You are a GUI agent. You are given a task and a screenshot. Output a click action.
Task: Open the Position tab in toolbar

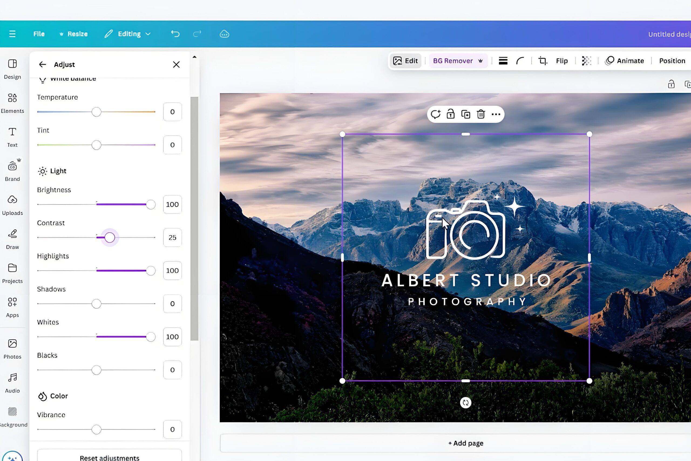pos(672,61)
